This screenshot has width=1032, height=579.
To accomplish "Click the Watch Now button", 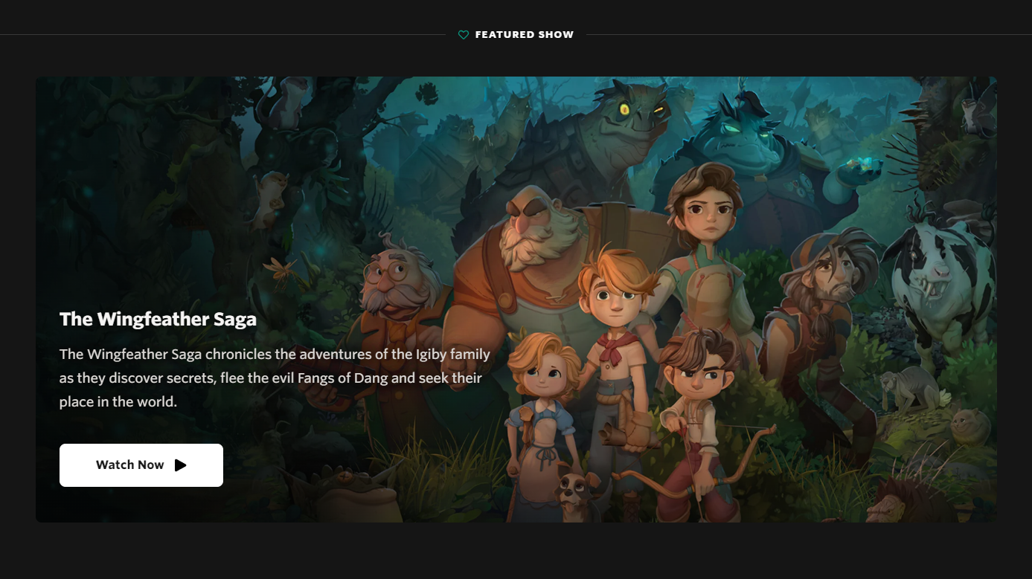I will [x=141, y=465].
